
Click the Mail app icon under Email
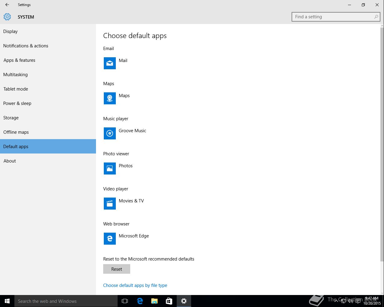(110, 63)
